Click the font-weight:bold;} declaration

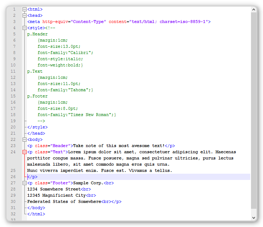tap(60, 65)
